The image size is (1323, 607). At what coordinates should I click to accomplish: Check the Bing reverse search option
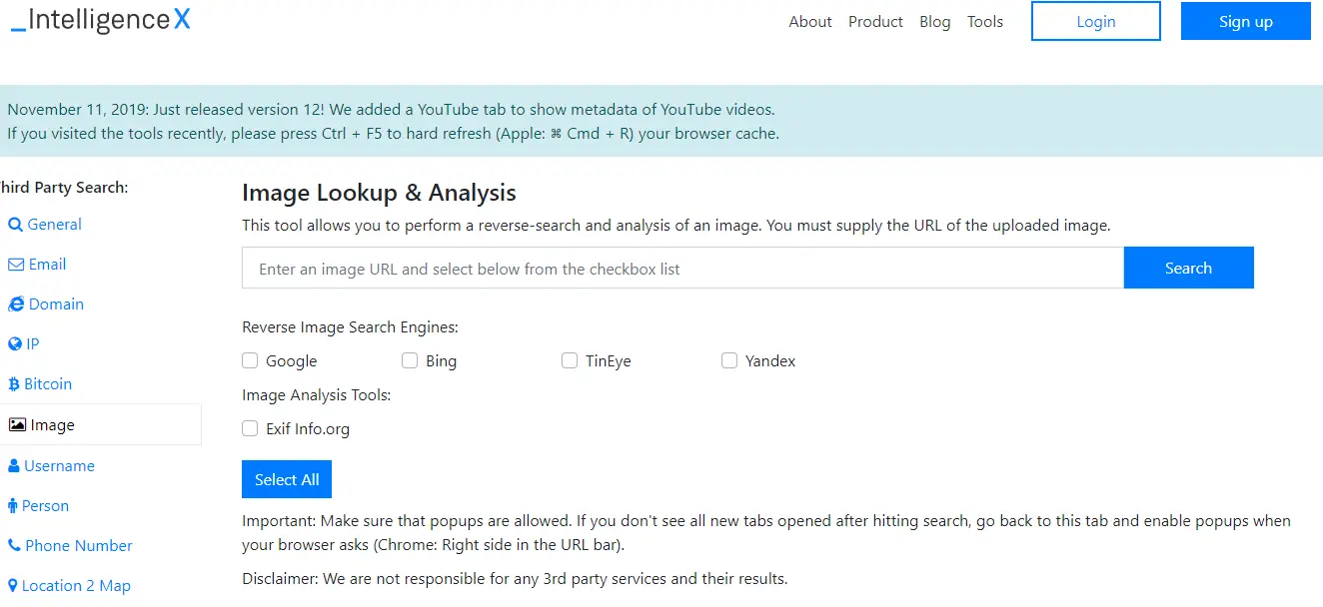(x=410, y=360)
